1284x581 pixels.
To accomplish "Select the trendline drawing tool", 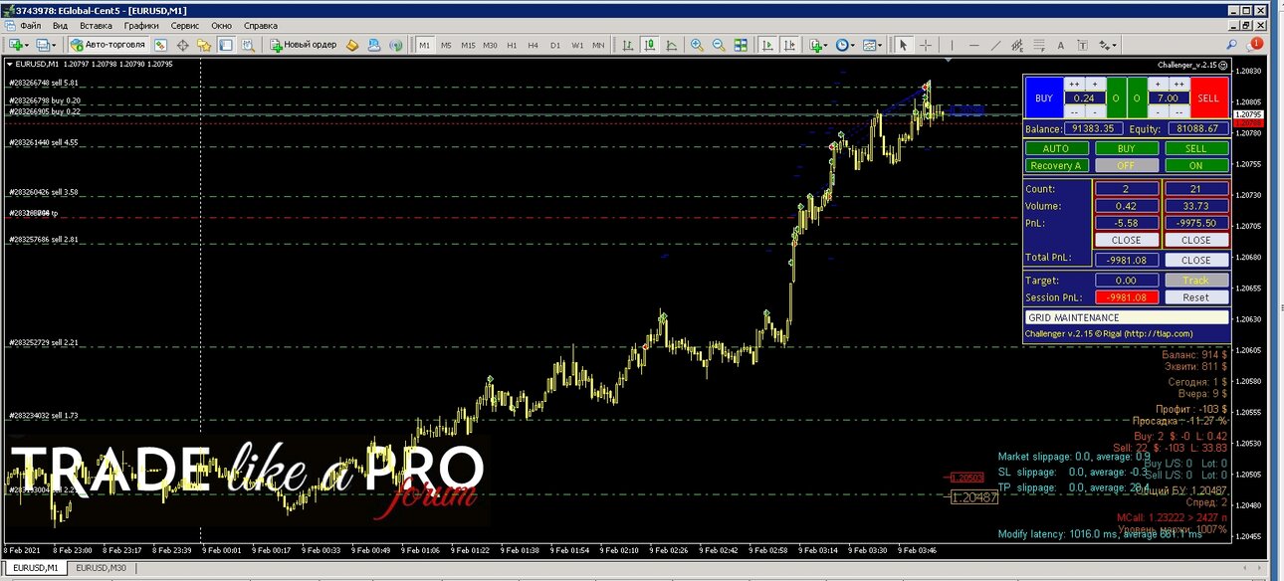I will pos(995,45).
